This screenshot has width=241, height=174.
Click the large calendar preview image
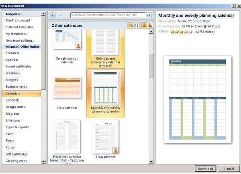198,99
